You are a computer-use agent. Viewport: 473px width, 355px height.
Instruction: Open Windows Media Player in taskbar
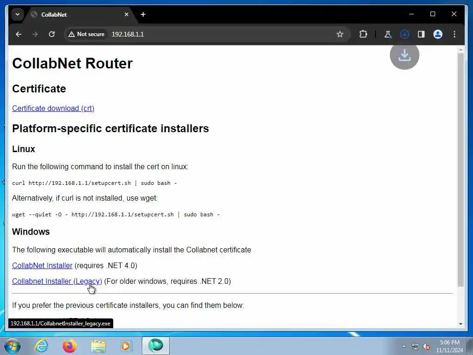coord(126,346)
